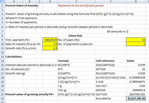
Task: Select column G header
Action: (136, 1)
